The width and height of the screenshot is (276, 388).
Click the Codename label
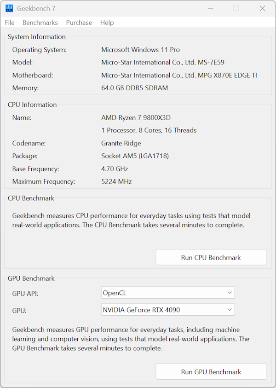point(29,143)
